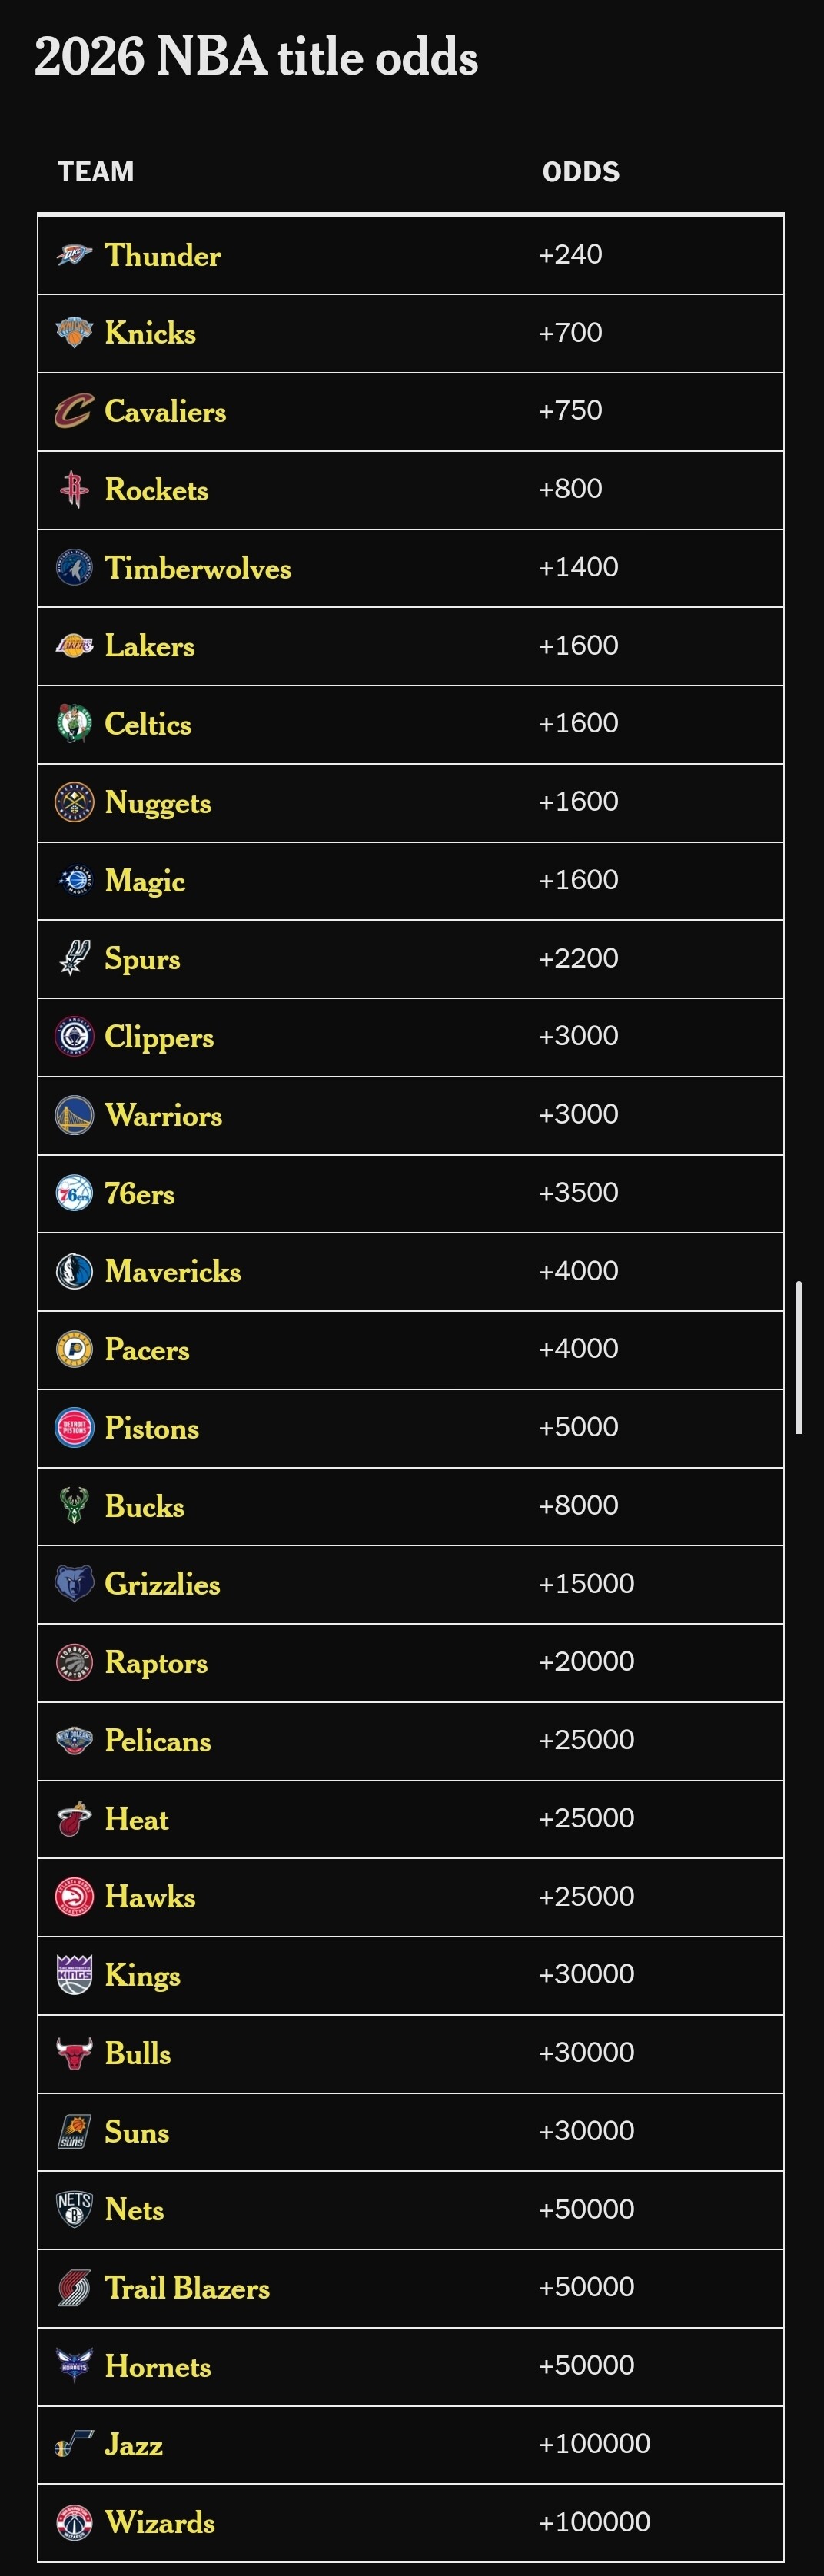Click the Bulls logo icon
This screenshot has width=824, height=2576.
click(x=74, y=2054)
